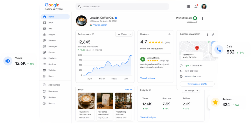The width and height of the screenshot is (251, 124).
Task: Follow View all link in Posts
Action: 128,90
